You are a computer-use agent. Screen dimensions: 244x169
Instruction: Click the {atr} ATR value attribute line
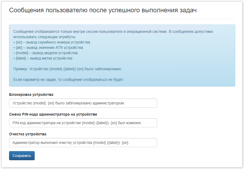pyautogui.click(x=48, y=48)
